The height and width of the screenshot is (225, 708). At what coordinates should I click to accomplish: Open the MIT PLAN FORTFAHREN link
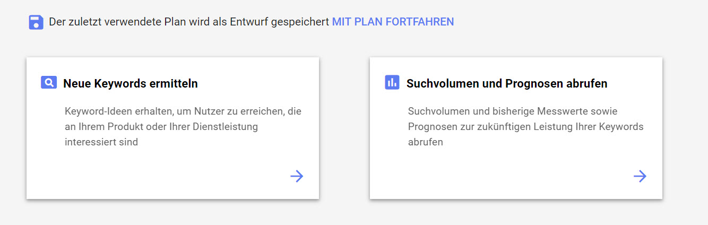tap(393, 22)
